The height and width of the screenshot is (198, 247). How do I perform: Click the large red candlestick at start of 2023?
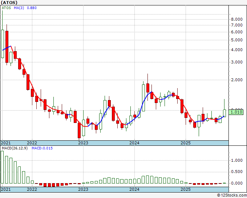tap(79, 131)
